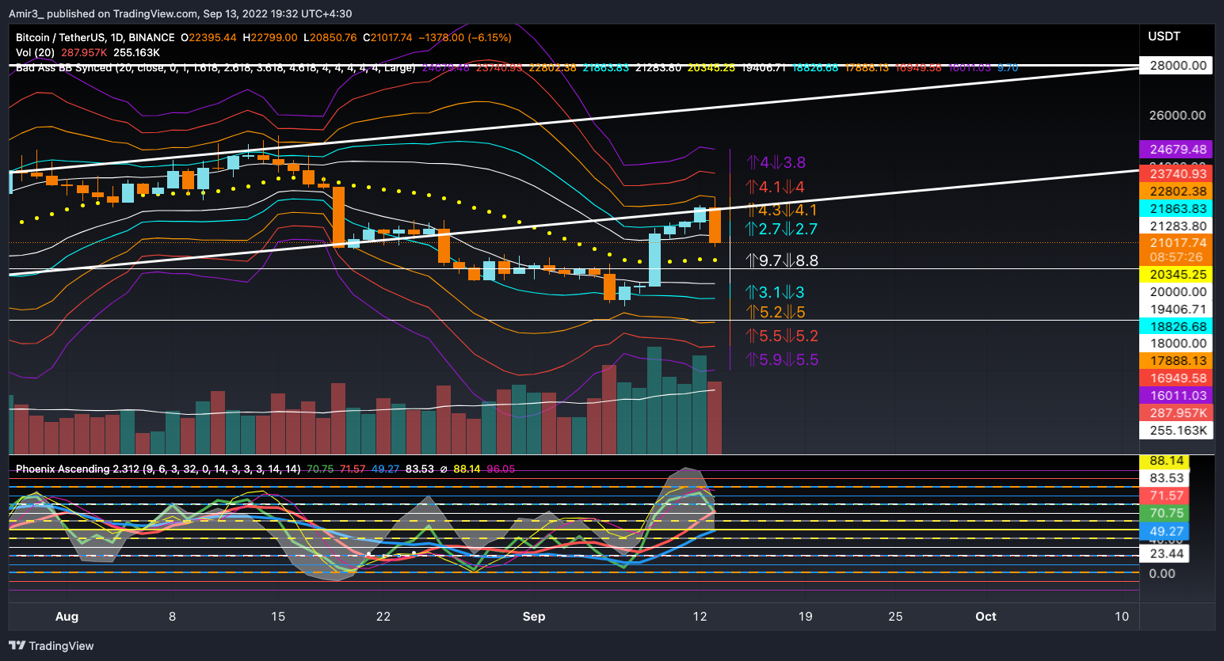Viewport: 1224px width, 661px height.
Task: Click the Sep date label
Action: (534, 617)
